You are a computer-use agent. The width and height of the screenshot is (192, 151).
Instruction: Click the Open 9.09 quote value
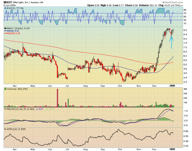click(93, 5)
